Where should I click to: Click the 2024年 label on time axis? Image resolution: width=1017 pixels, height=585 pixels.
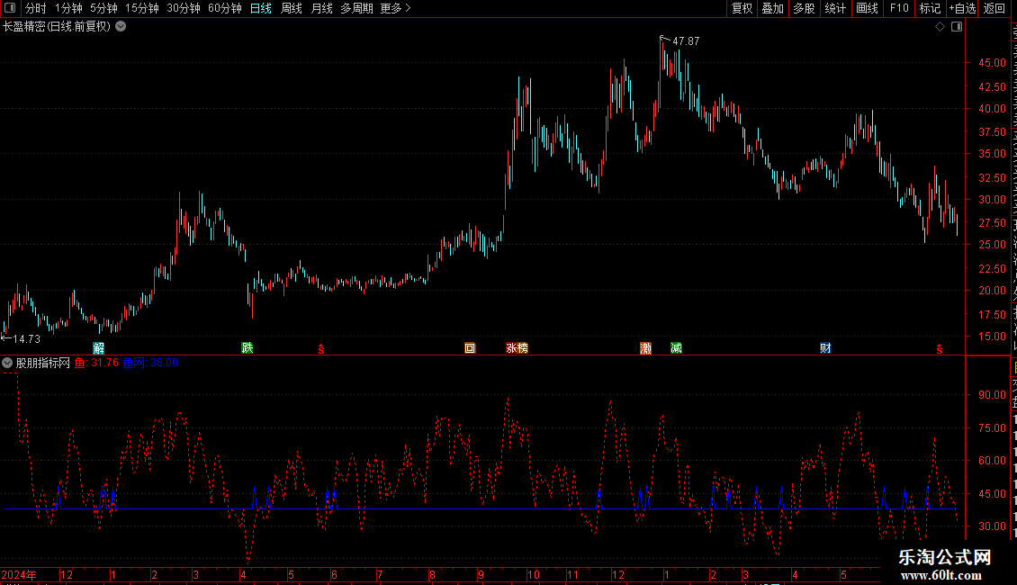(19, 575)
